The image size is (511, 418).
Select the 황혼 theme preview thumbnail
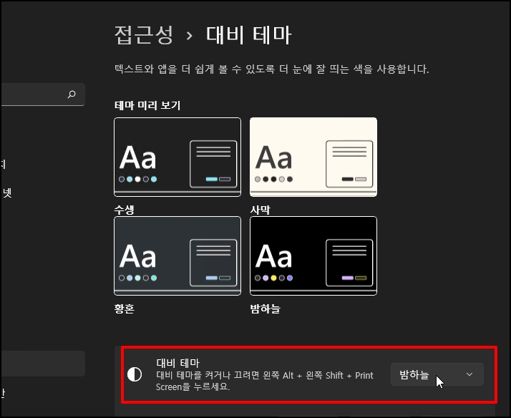[x=177, y=256]
